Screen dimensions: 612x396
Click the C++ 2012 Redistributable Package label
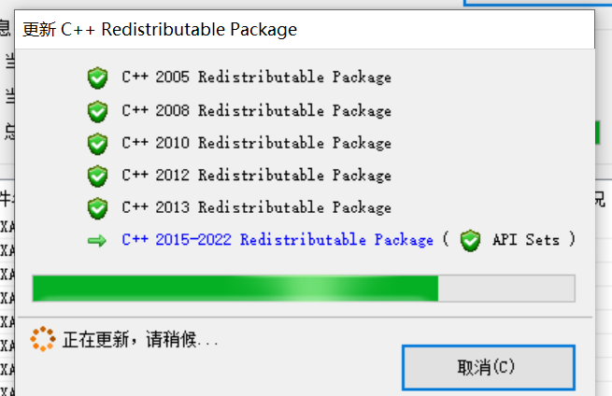point(256,175)
